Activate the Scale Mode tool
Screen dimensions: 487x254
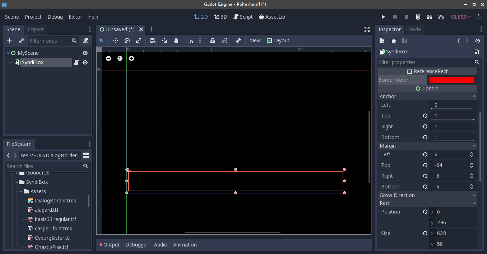click(139, 40)
